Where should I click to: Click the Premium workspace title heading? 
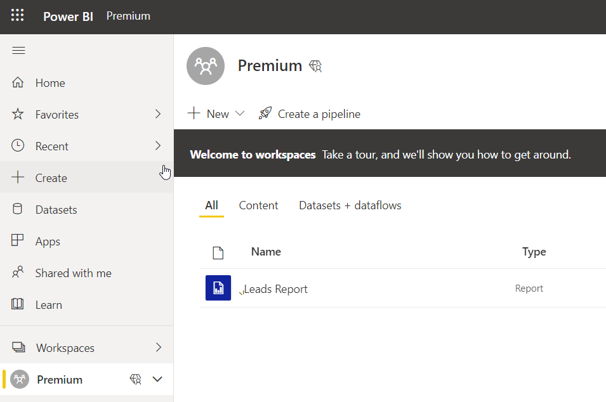click(x=270, y=66)
